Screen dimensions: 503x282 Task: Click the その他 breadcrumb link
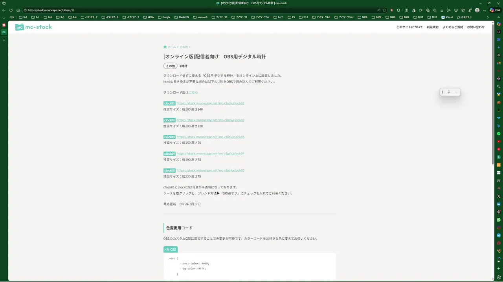coord(184,47)
